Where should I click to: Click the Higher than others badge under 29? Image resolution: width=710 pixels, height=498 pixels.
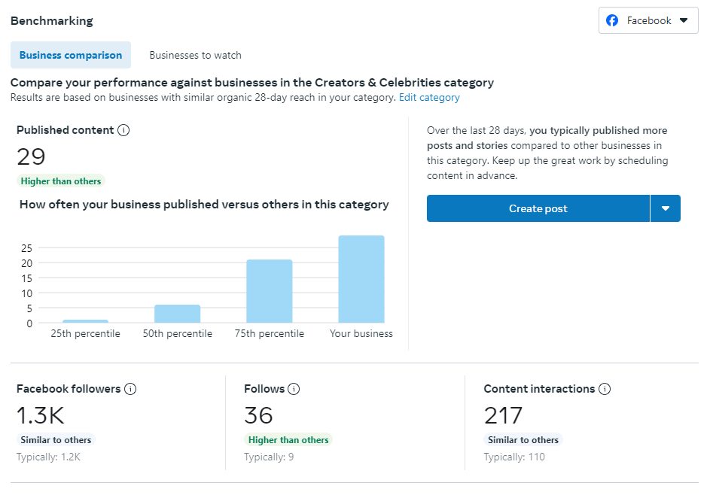click(x=61, y=181)
